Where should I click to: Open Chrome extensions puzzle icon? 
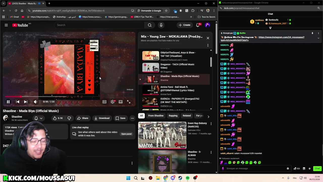193,11
